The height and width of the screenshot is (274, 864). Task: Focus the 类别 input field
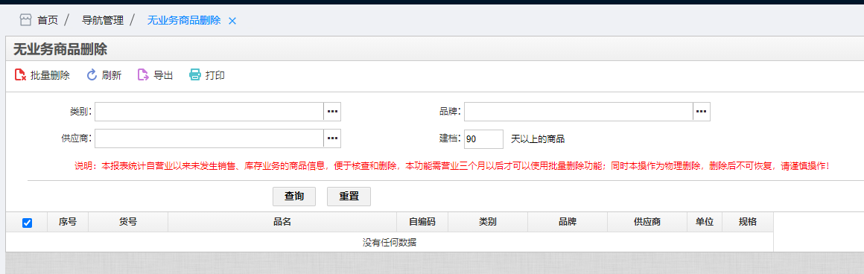tap(209, 112)
